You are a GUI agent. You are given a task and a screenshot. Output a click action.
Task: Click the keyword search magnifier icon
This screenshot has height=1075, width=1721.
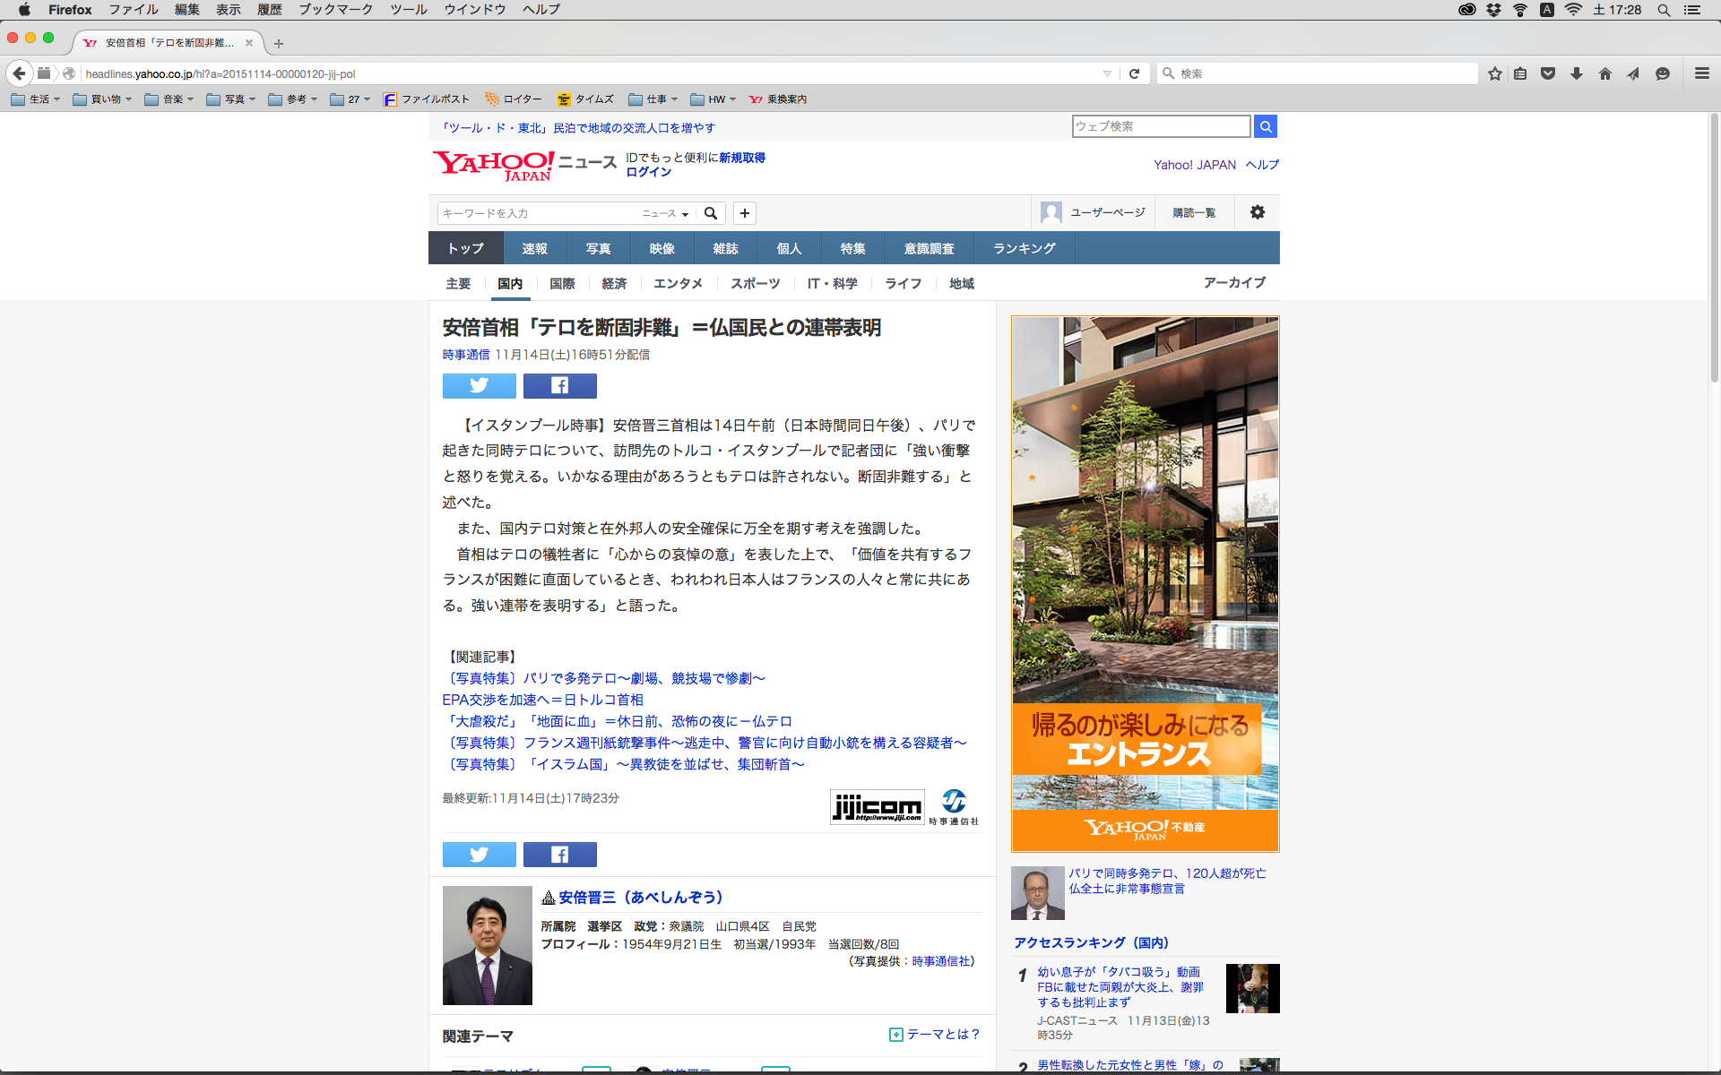[x=711, y=213]
